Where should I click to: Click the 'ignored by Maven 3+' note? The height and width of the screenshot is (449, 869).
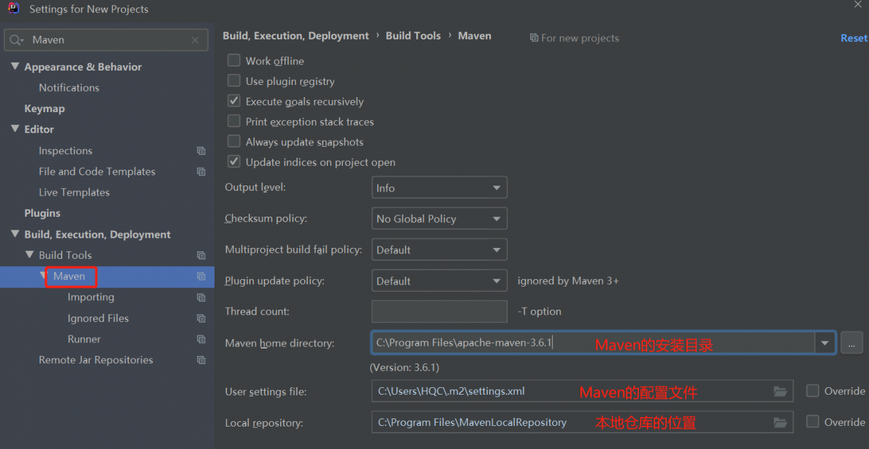[x=568, y=281]
